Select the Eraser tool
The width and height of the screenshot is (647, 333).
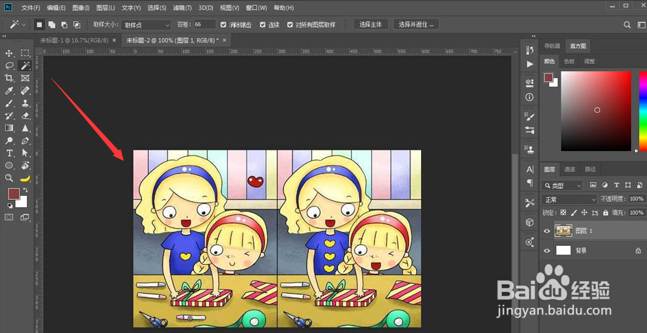click(25, 115)
